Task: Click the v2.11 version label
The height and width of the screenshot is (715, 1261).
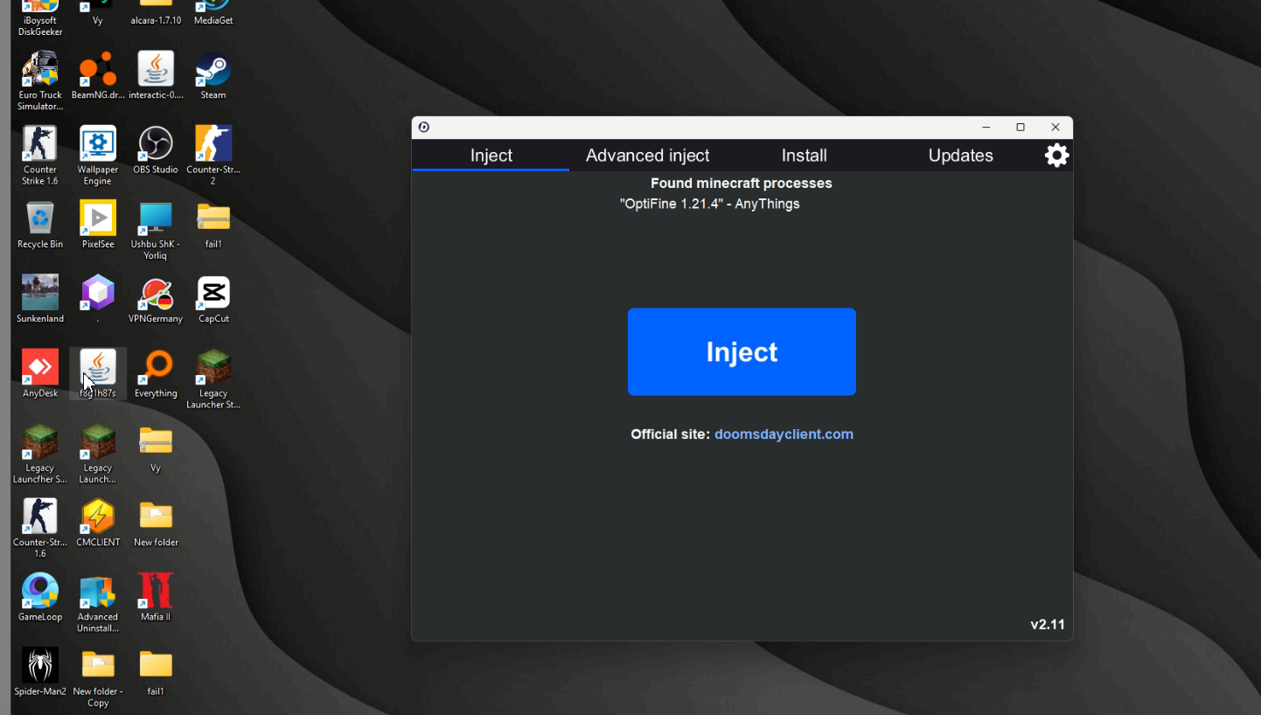Action: pyautogui.click(x=1048, y=624)
